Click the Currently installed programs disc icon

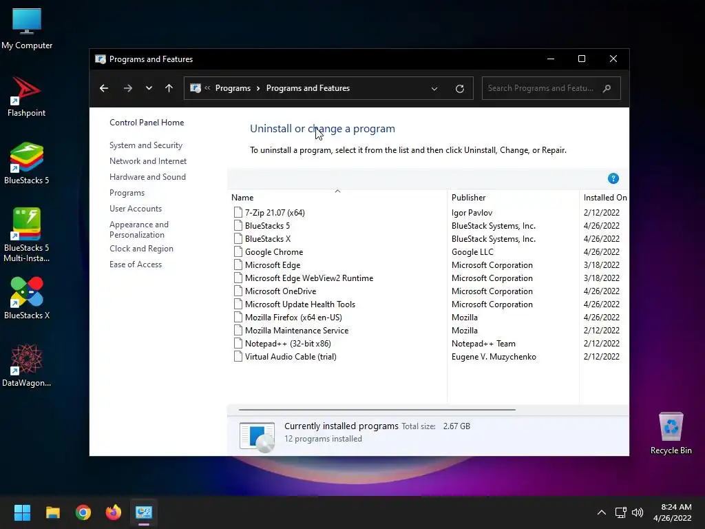pos(257,436)
